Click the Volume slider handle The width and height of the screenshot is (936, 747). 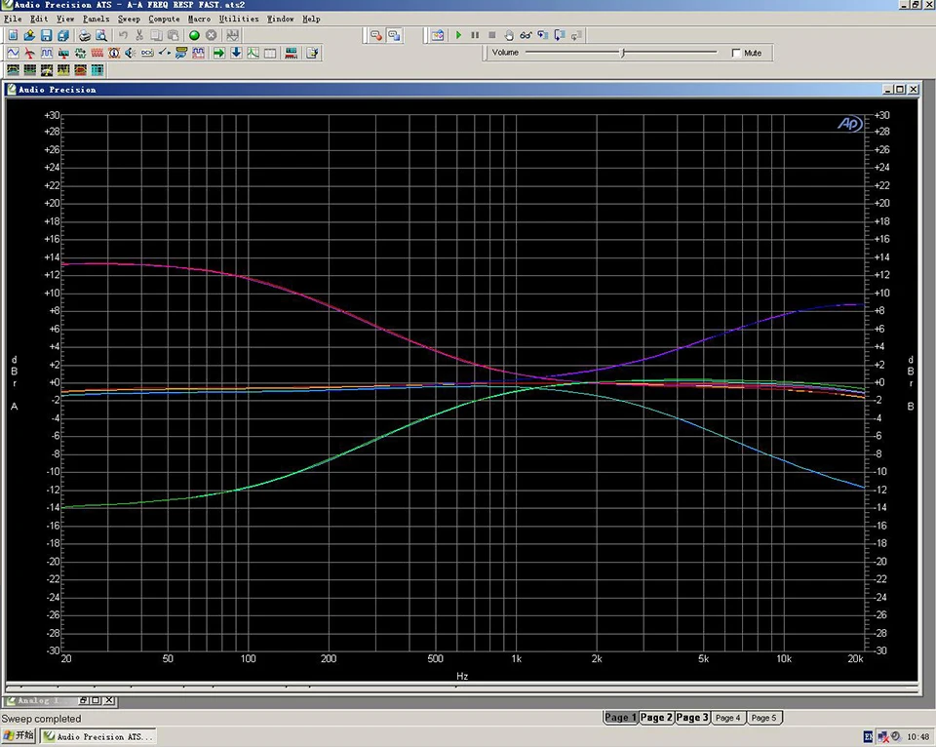pos(622,53)
